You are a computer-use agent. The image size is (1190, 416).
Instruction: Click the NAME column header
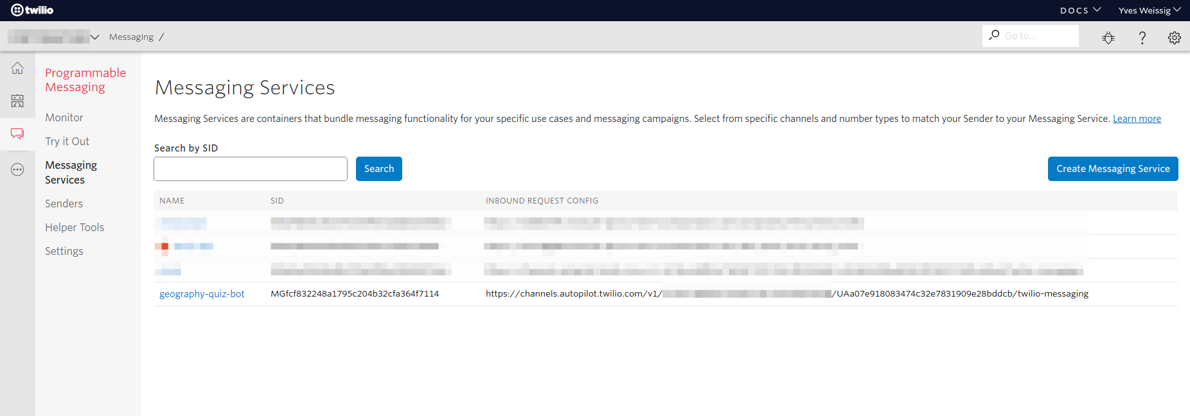172,201
